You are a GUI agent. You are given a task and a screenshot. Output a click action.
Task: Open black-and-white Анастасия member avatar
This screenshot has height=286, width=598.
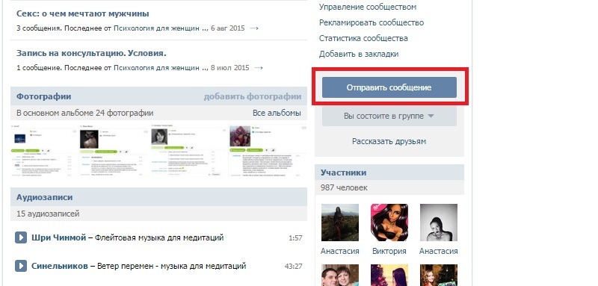[x=439, y=223]
